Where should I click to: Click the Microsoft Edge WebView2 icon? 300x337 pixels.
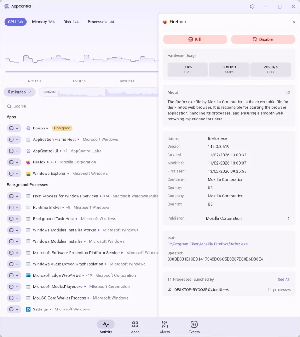(x=28, y=275)
